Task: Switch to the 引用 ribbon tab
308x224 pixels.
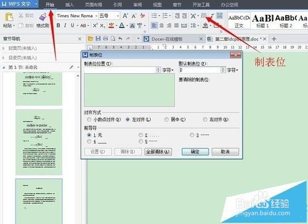Action: 118,4
